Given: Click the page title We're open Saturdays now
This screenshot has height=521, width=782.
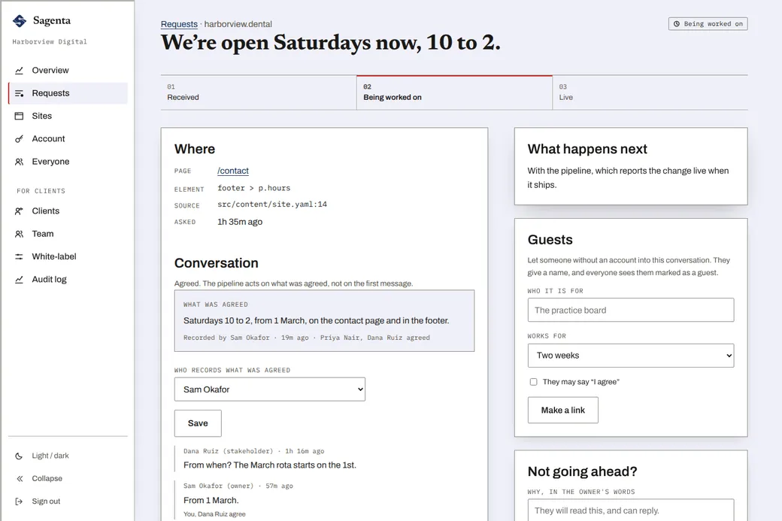Looking at the screenshot, I should [x=330, y=42].
